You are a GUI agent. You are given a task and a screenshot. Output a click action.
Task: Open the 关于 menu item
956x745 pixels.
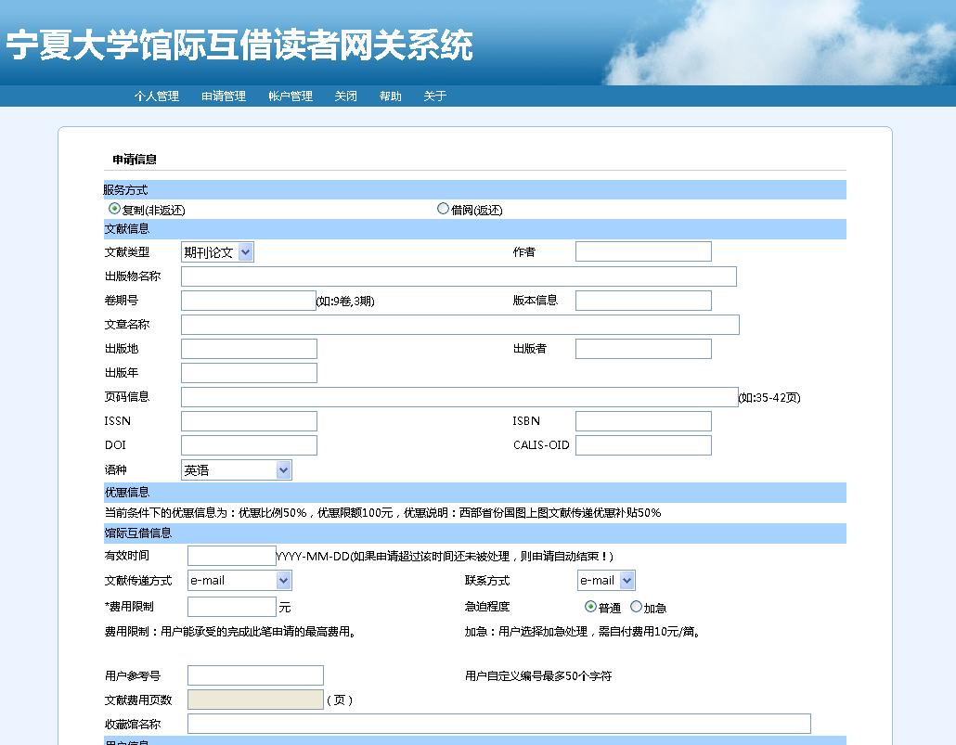(434, 96)
